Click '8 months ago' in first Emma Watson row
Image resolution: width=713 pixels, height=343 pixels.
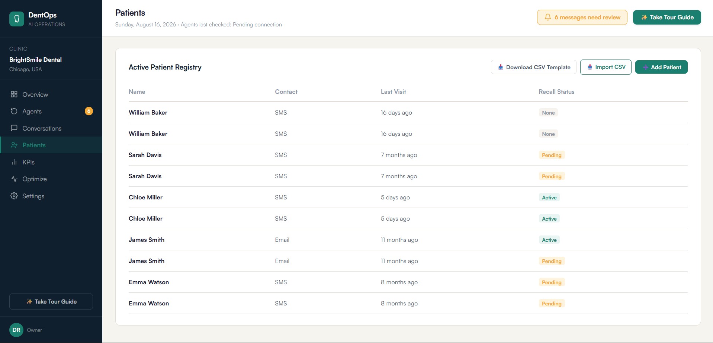(x=399, y=282)
